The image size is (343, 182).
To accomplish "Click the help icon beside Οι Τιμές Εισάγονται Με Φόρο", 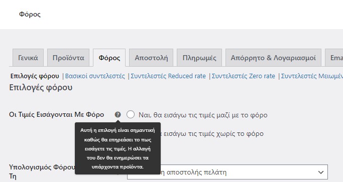I will tap(118, 114).
